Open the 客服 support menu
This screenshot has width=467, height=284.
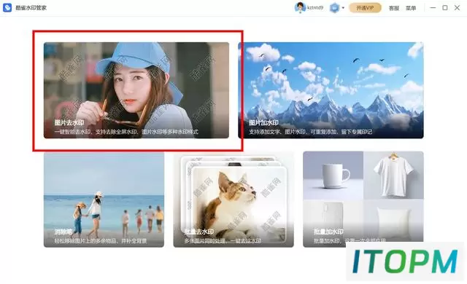pyautogui.click(x=394, y=8)
